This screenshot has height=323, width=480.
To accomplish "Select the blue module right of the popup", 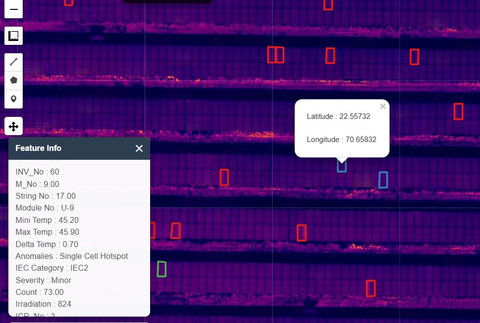I will [x=383, y=180].
